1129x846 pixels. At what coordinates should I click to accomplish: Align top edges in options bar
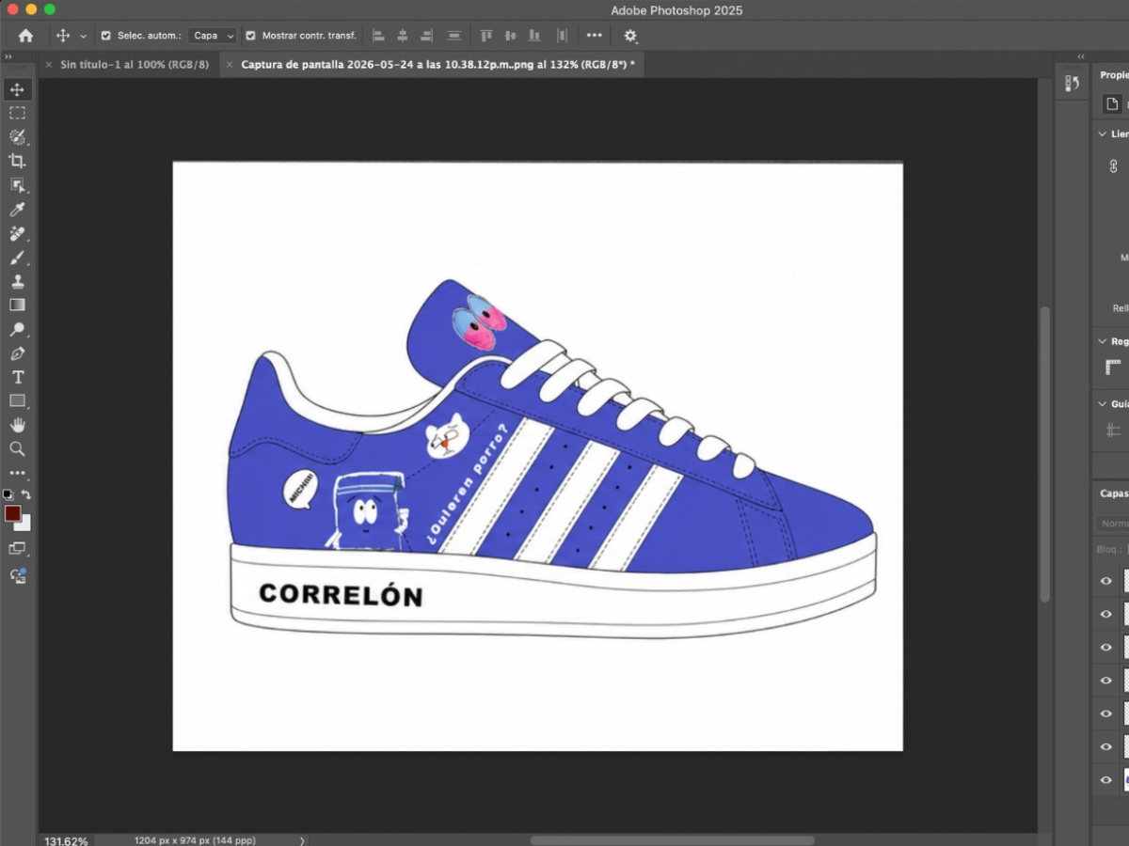(486, 36)
